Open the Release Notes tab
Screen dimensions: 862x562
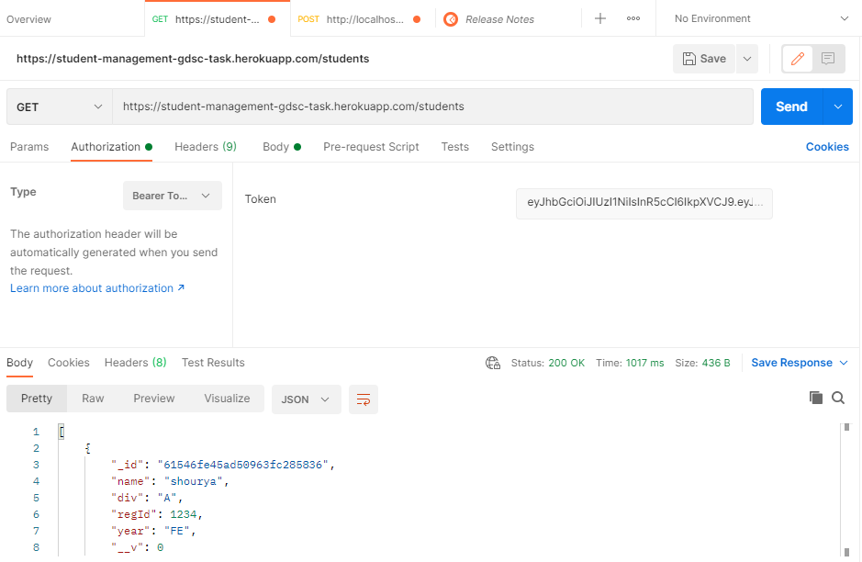tap(499, 19)
